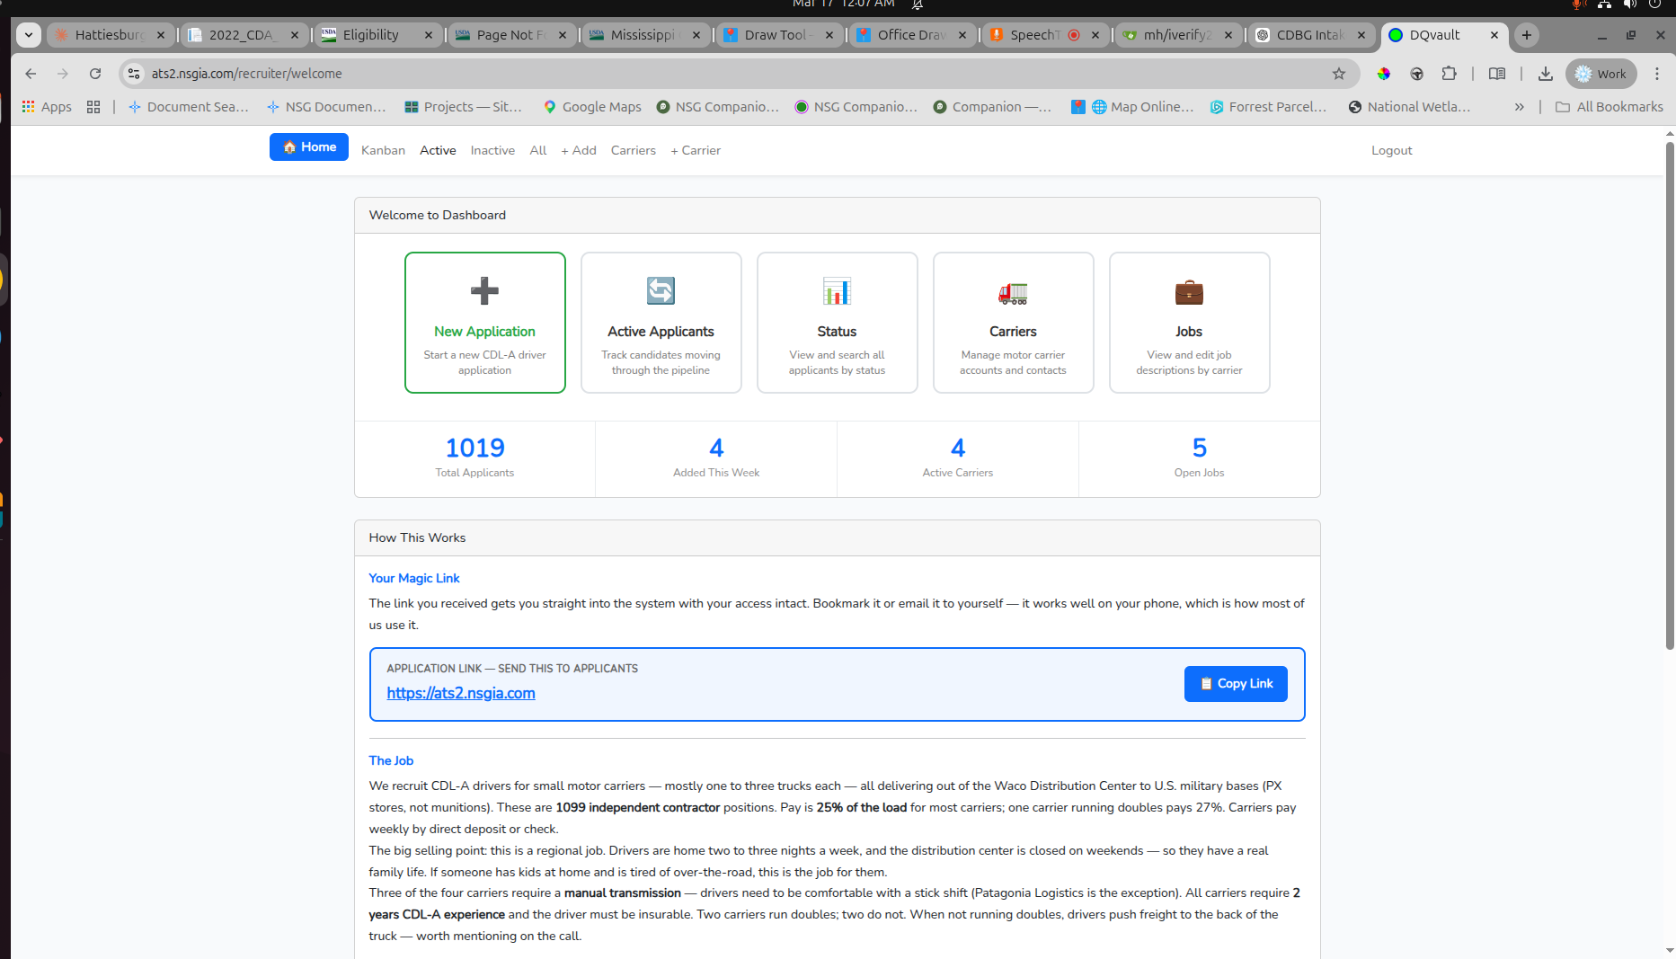The width and height of the screenshot is (1676, 959).
Task: Open the Chrome three-dot menu
Action: (1657, 74)
